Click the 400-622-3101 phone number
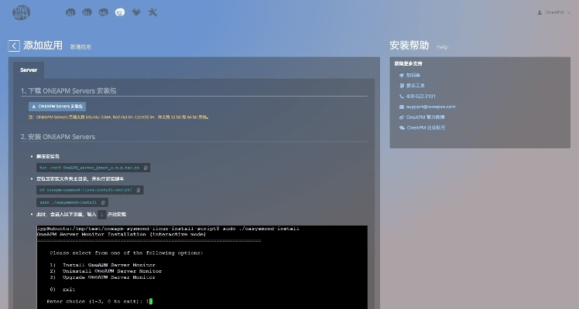The image size is (579, 309). pos(419,96)
